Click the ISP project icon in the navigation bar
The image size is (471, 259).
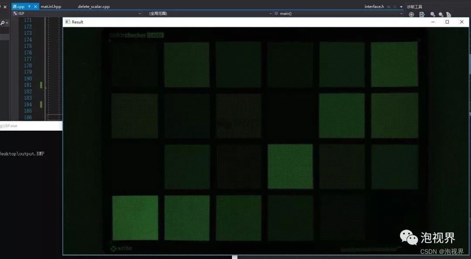15,13
